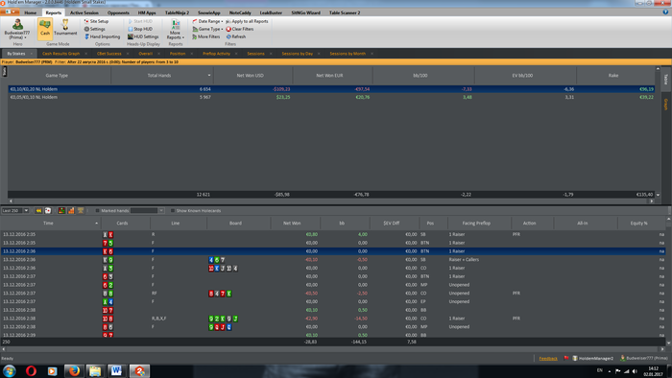The height and width of the screenshot is (378, 672).
Task: Select hand at 13.12.2016 2:35 with R line
Action: [x=332, y=235]
